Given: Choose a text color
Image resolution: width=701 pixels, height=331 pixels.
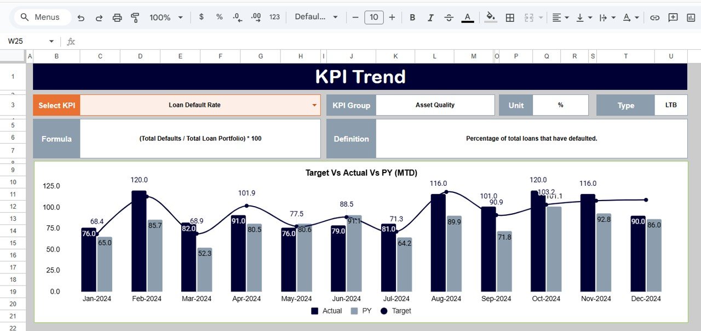Looking at the screenshot, I should pos(467,17).
